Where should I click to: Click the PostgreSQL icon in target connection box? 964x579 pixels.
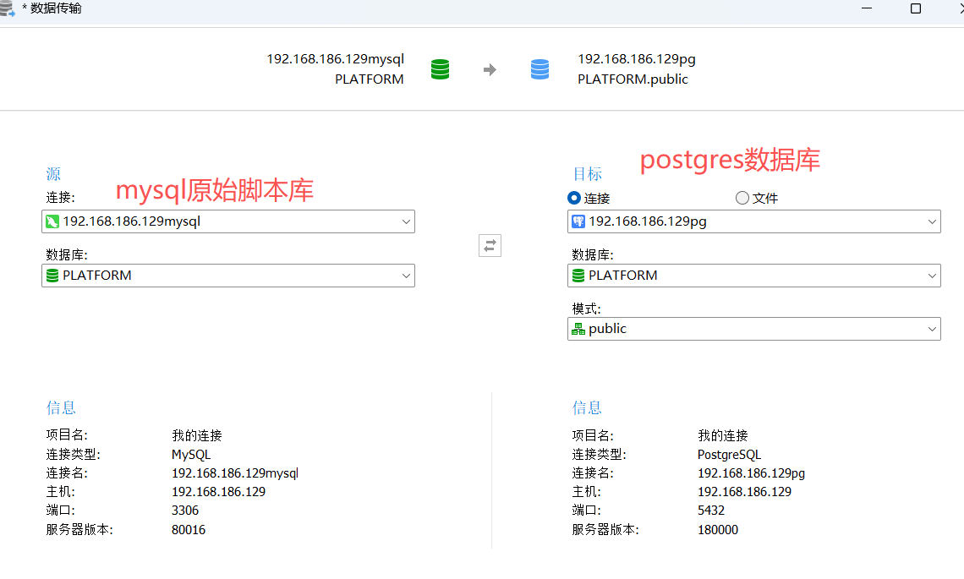[x=578, y=221]
